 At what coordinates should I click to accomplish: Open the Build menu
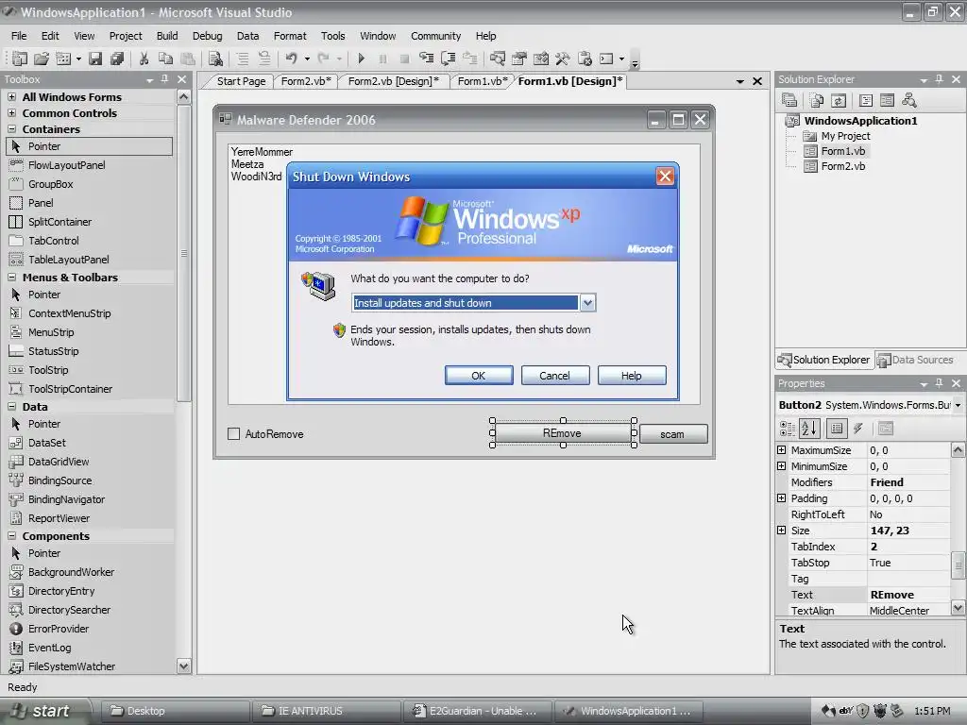click(167, 36)
